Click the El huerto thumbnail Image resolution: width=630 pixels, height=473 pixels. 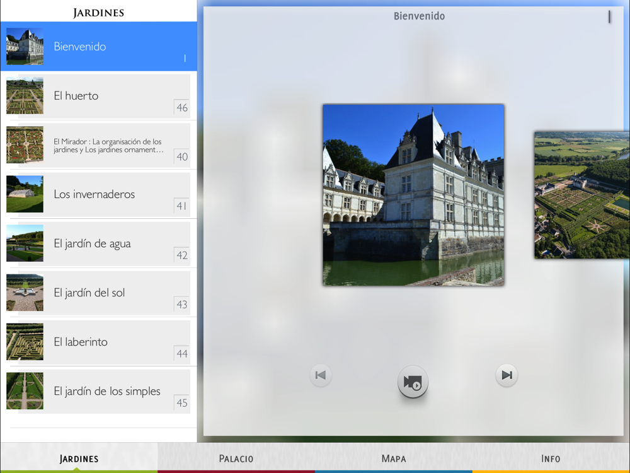click(x=25, y=96)
